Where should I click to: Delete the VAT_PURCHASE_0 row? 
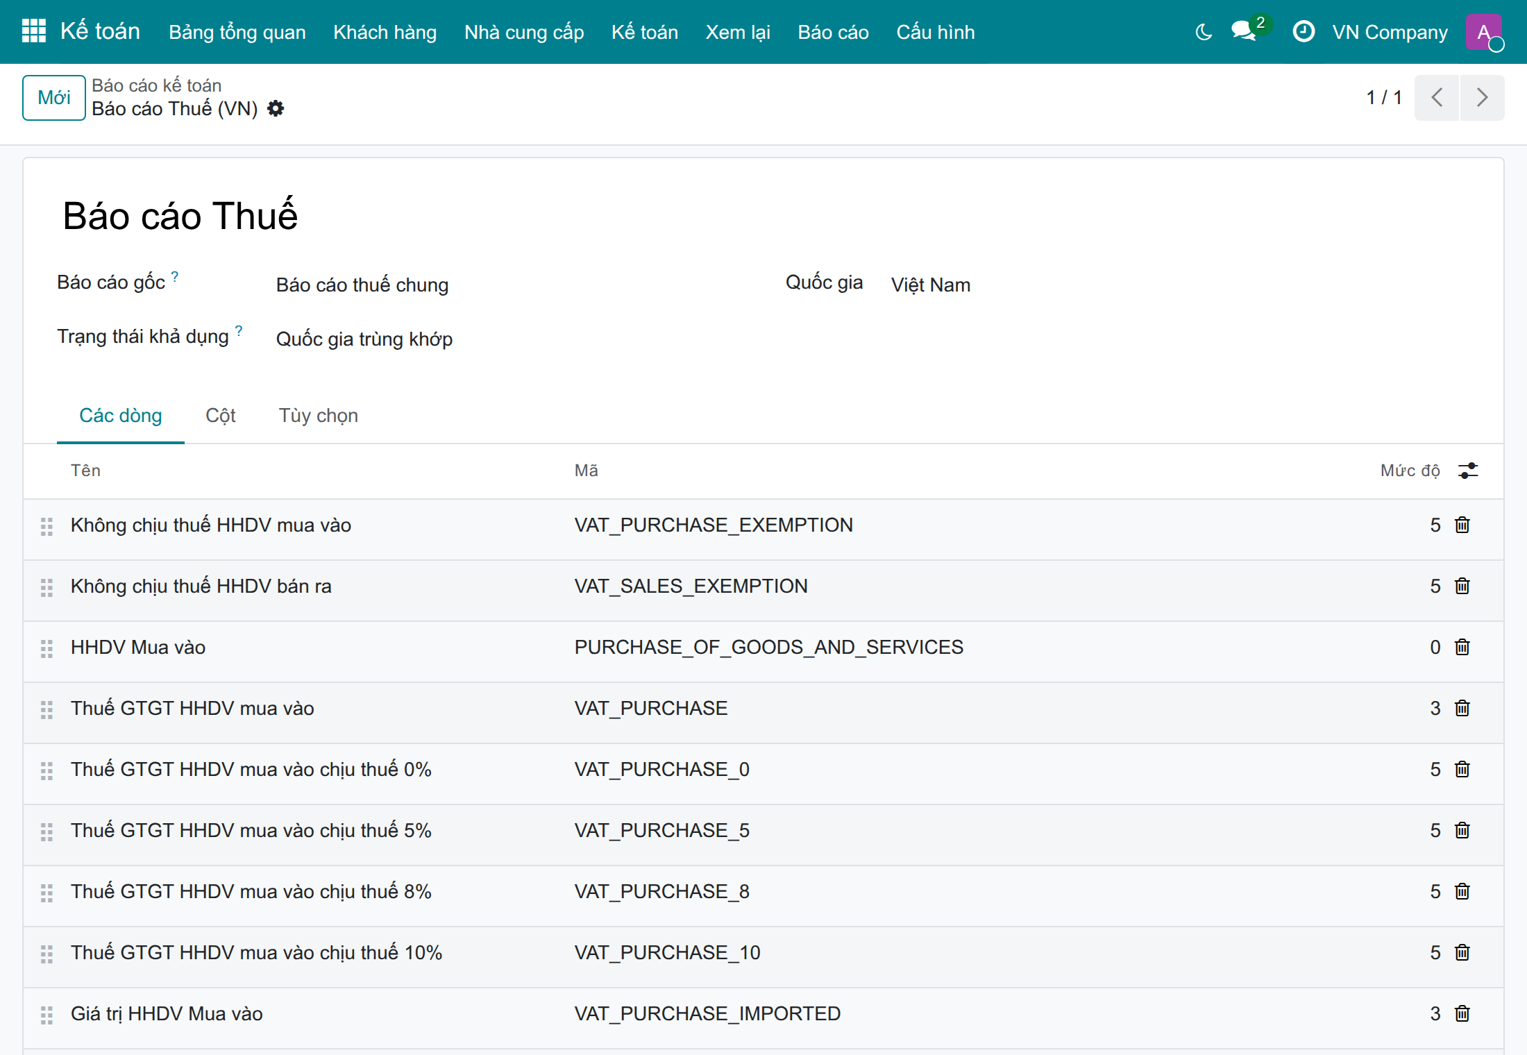point(1462,770)
